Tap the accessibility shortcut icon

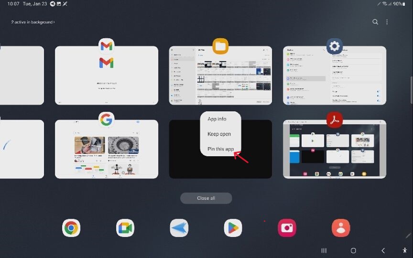404,250
